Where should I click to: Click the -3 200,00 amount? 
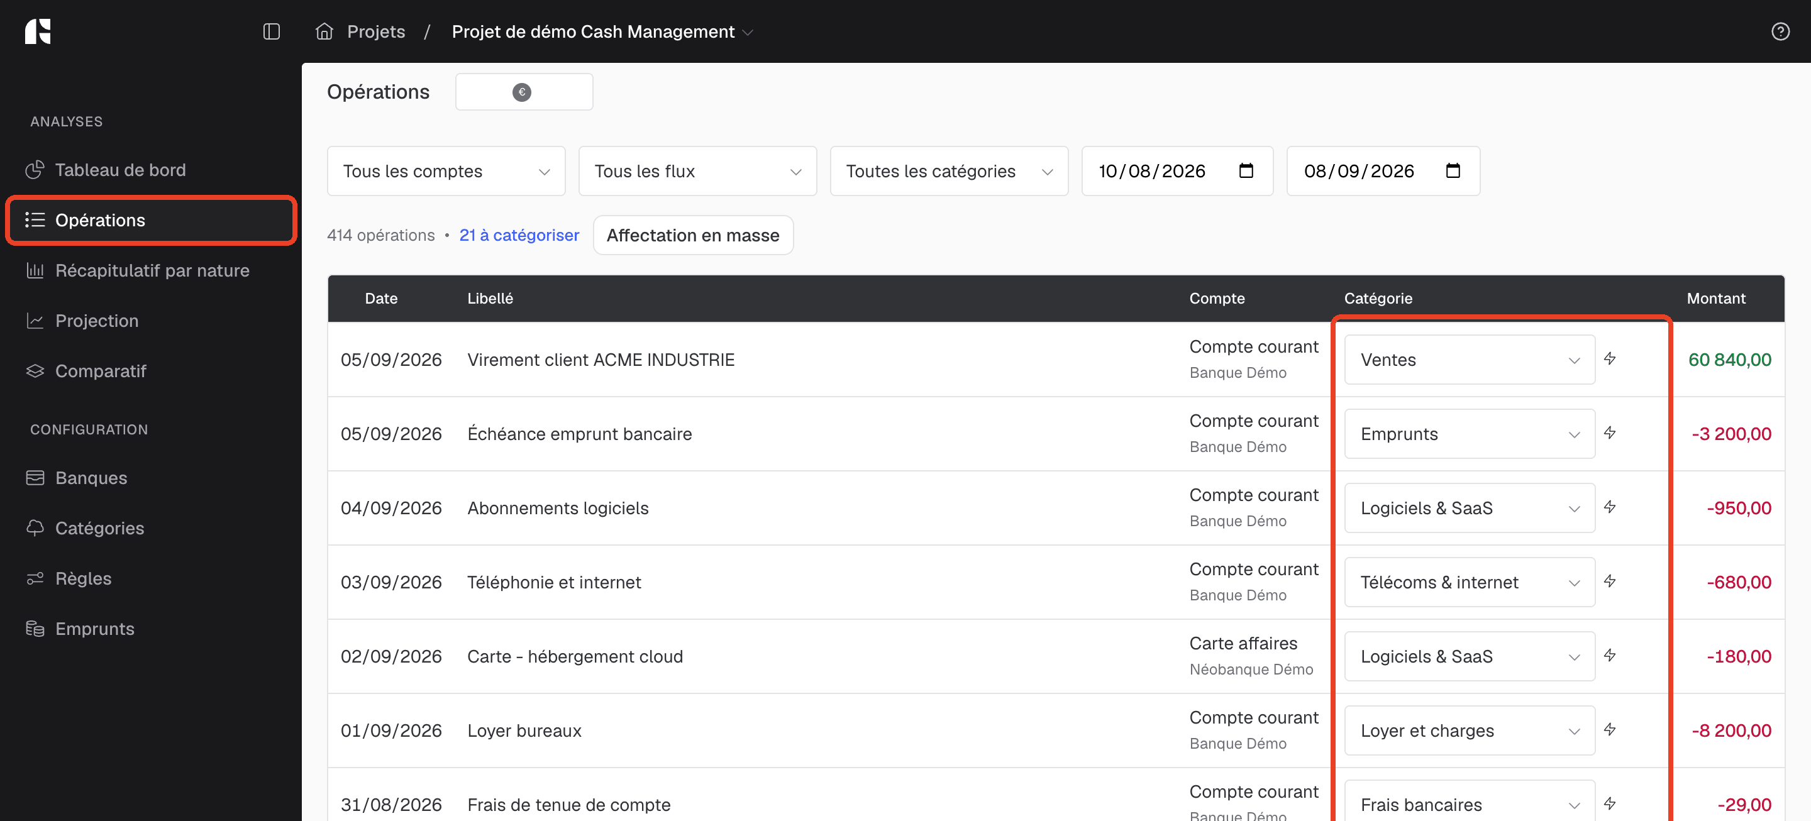coord(1731,434)
